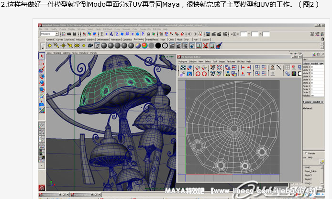The height and width of the screenshot is (199, 332).
Task: Click the rainbow shading map sphere icon
Action: pos(144,45)
